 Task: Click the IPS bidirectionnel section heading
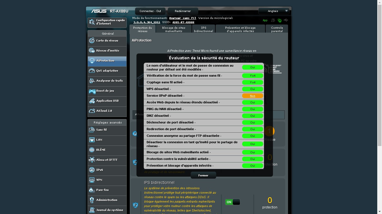pos(159,183)
